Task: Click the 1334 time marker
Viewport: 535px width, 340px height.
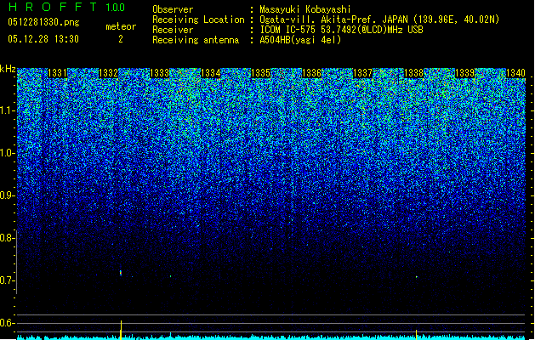Action: tap(211, 73)
